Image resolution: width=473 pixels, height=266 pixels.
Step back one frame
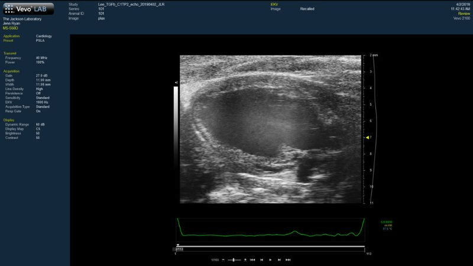coord(261,259)
